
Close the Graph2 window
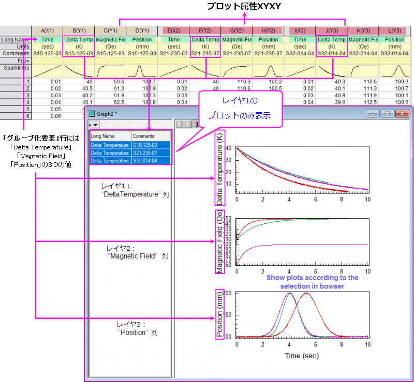pos(402,114)
